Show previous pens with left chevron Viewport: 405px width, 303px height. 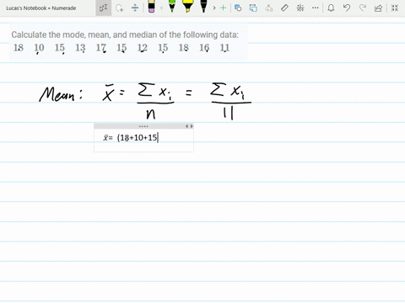(x=161, y=8)
